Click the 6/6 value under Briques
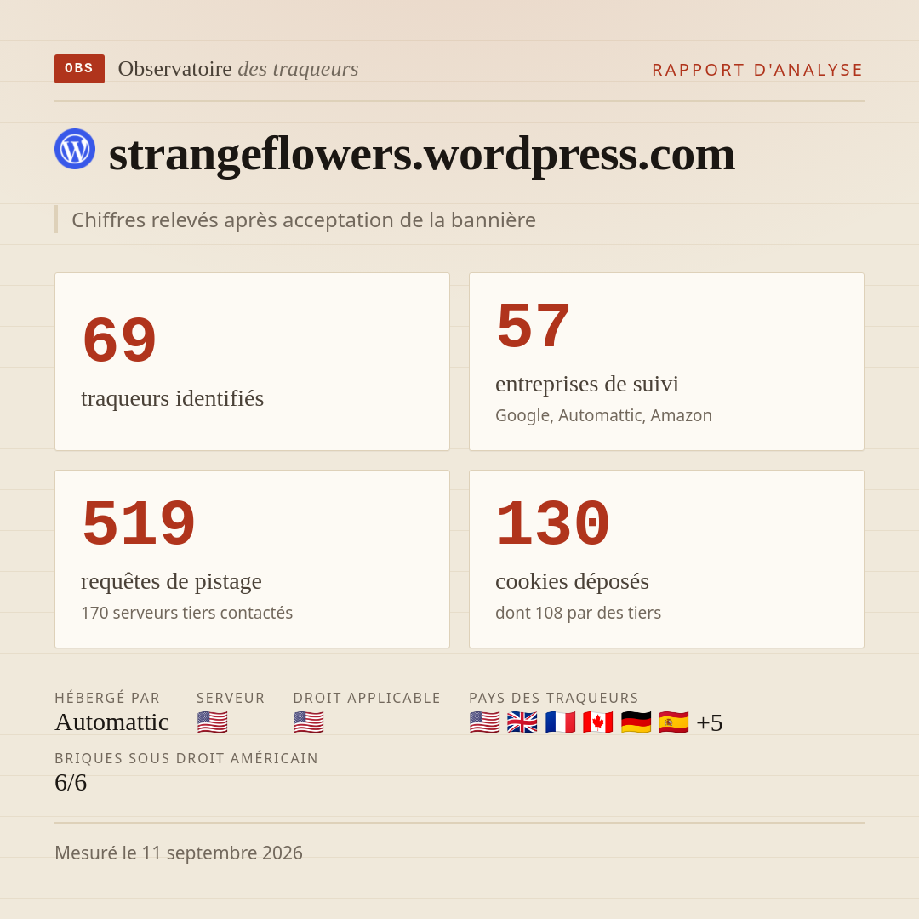Screen dimensions: 919x919 71,783
